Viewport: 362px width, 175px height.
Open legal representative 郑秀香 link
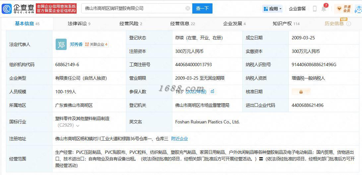(x=76, y=44)
